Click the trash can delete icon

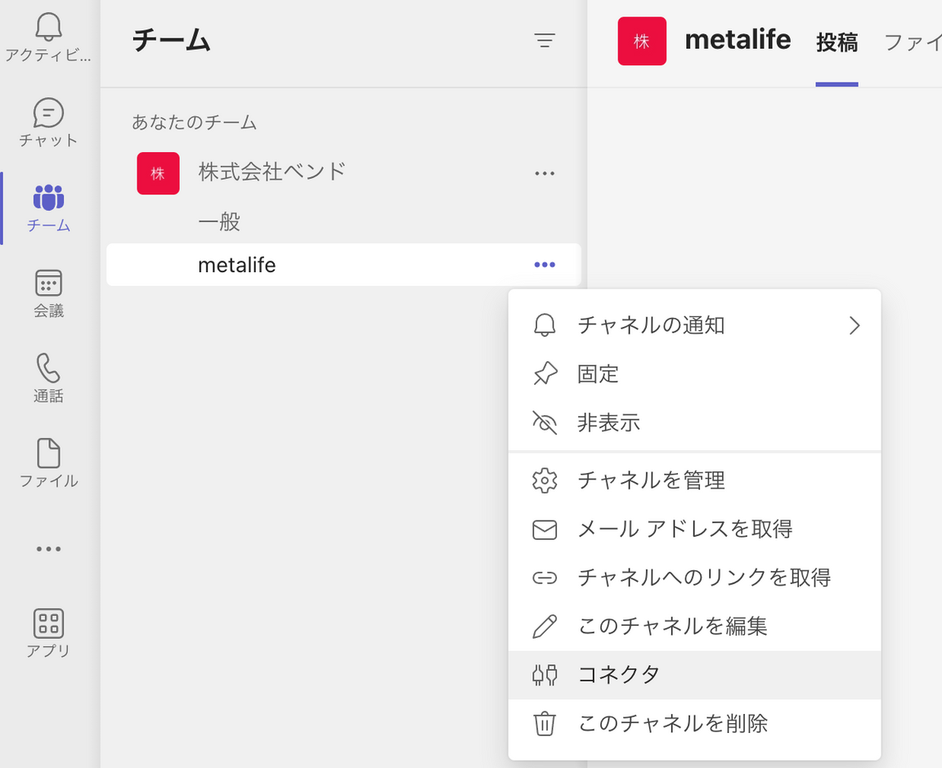(x=545, y=724)
